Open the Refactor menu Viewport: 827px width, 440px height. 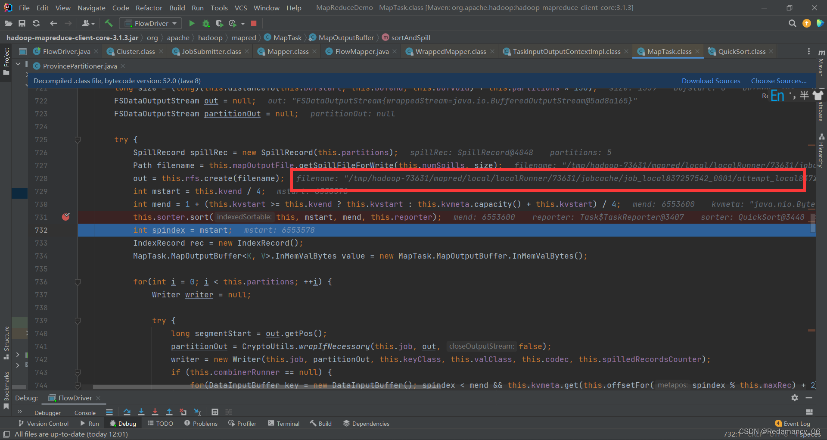[x=149, y=8]
